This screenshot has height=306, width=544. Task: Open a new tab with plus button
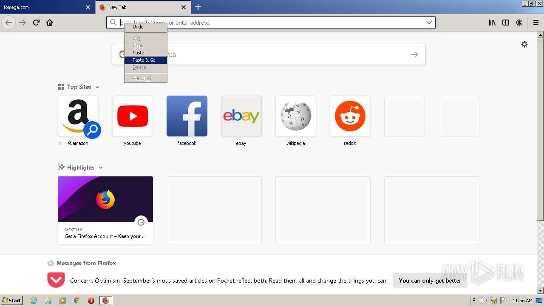pyautogui.click(x=198, y=7)
